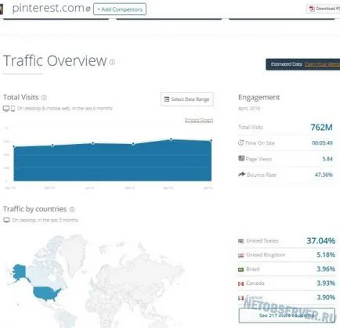
Task: Open the Select Date Range picker
Action: pos(187,99)
